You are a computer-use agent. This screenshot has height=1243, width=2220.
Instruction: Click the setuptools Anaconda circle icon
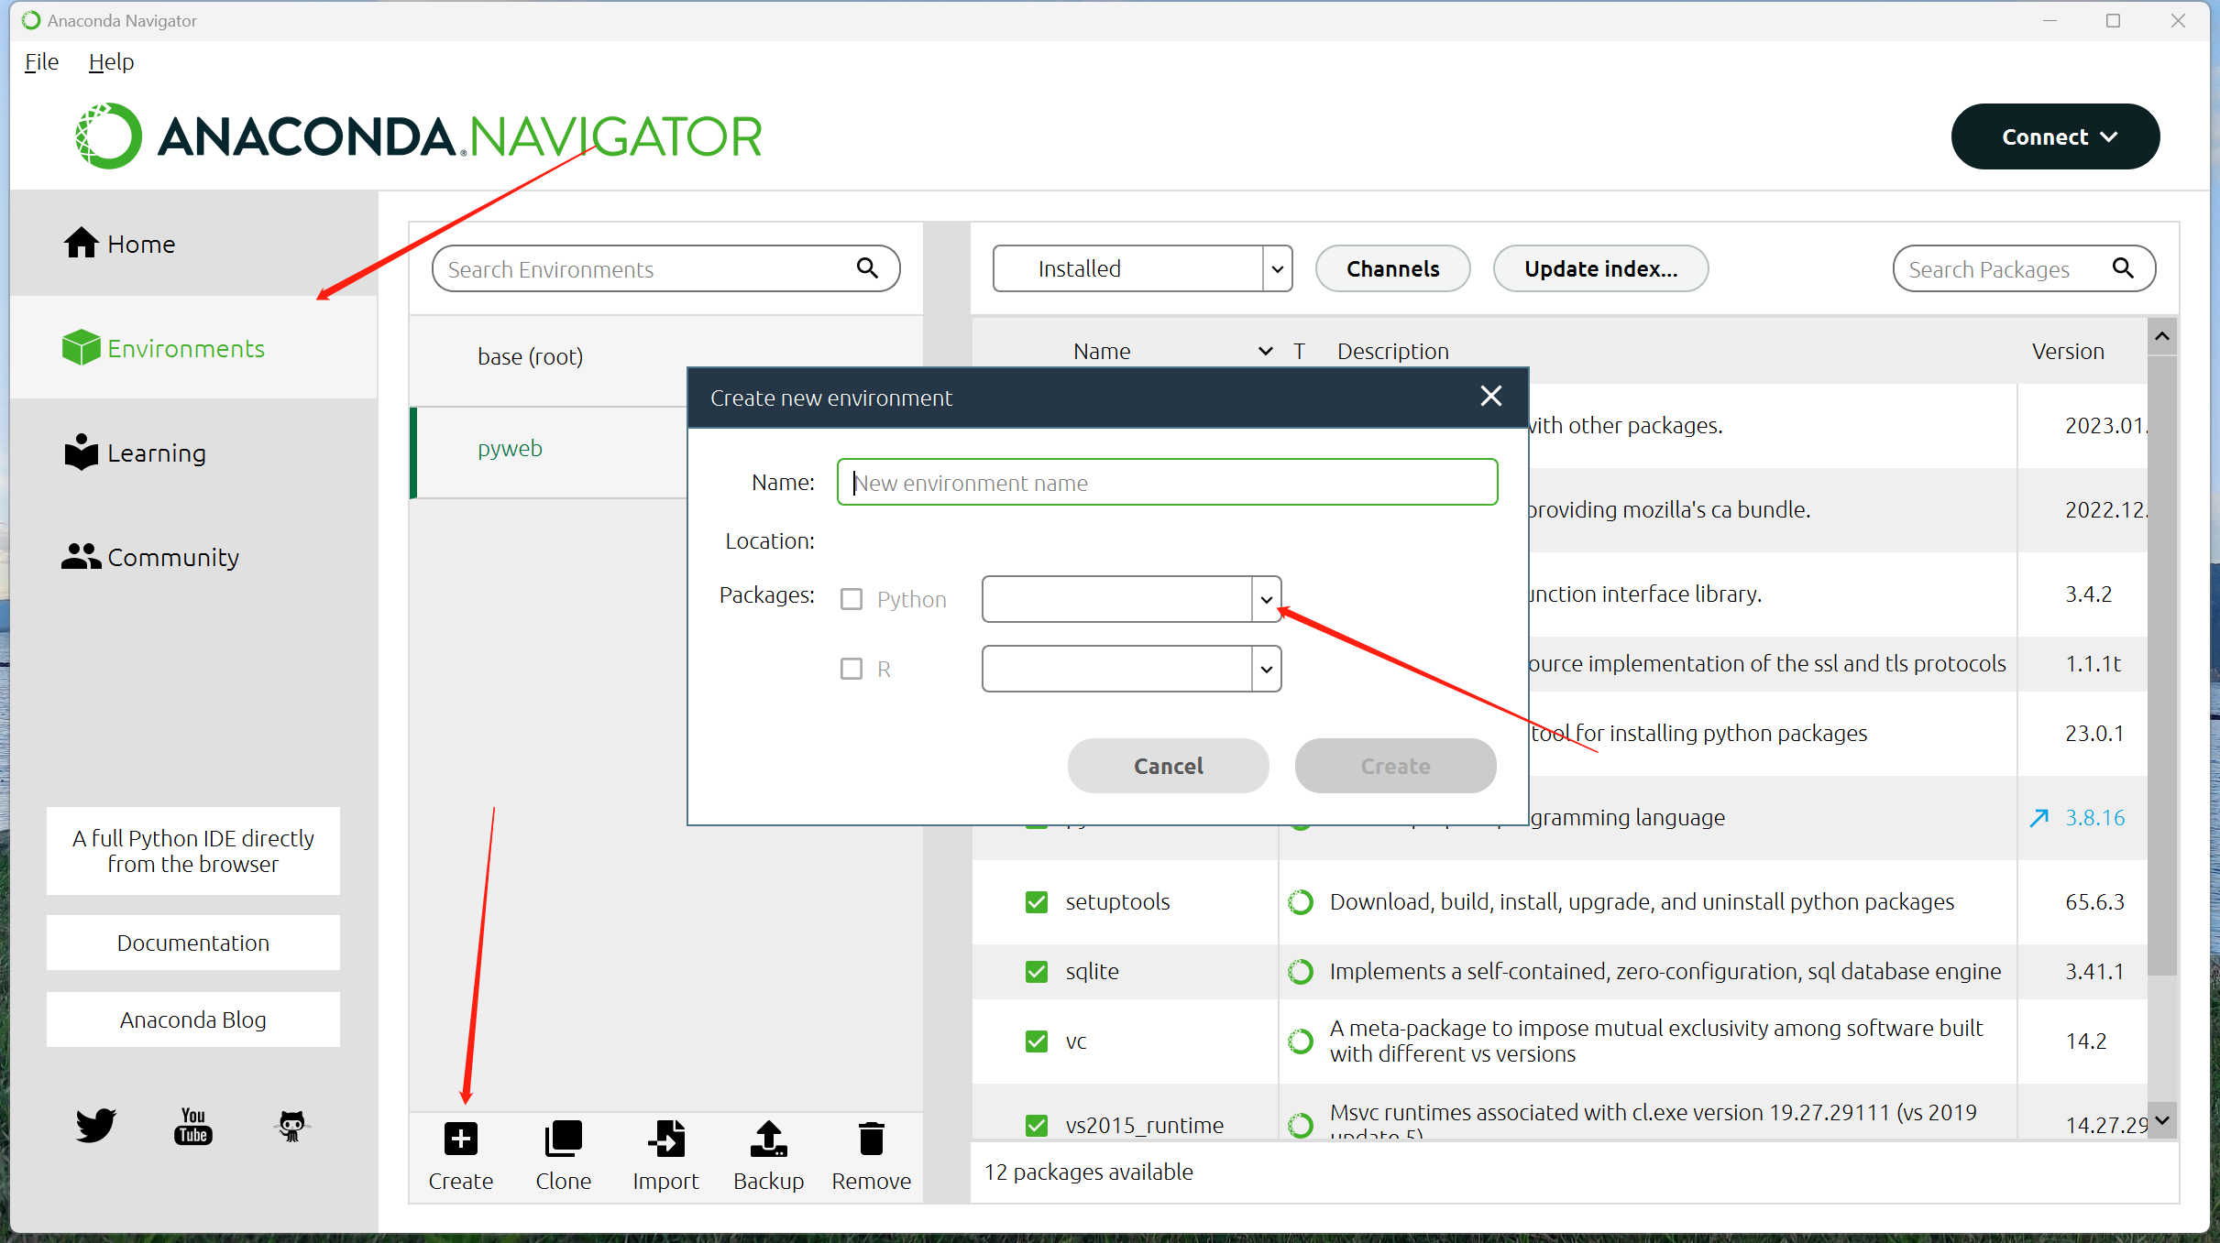(1300, 902)
